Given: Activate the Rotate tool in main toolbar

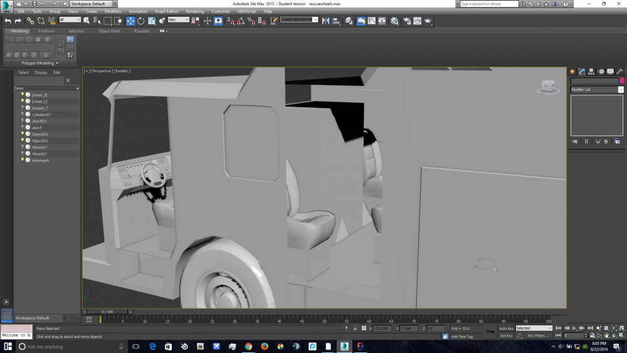Looking at the screenshot, I should point(141,21).
